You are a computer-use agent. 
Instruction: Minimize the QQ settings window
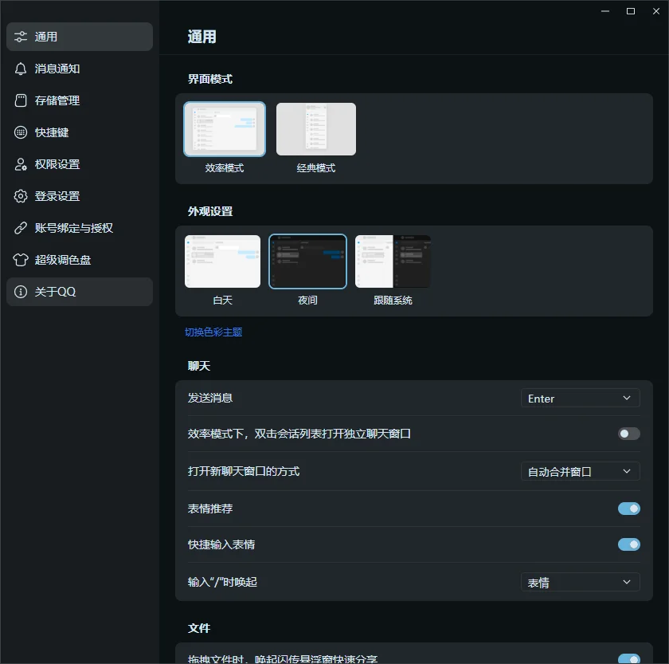[605, 11]
